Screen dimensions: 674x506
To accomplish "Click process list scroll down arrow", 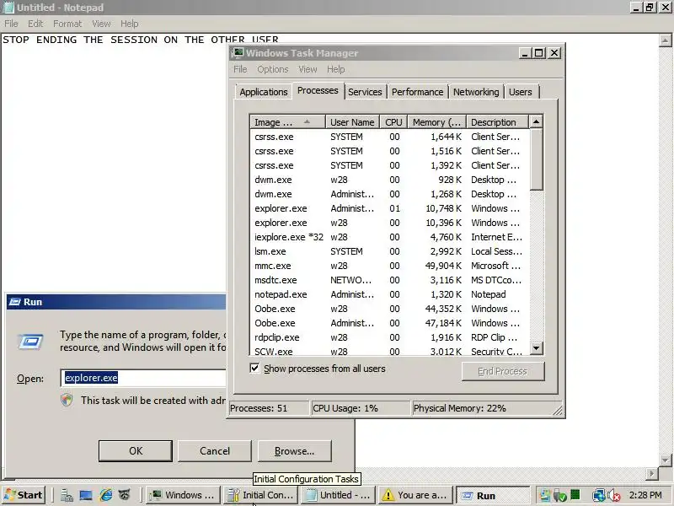I will [536, 347].
